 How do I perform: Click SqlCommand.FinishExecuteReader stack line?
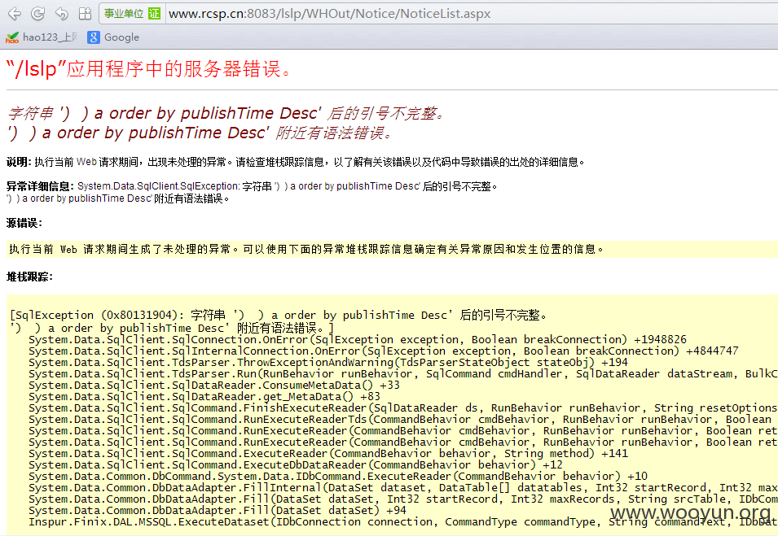(403, 408)
